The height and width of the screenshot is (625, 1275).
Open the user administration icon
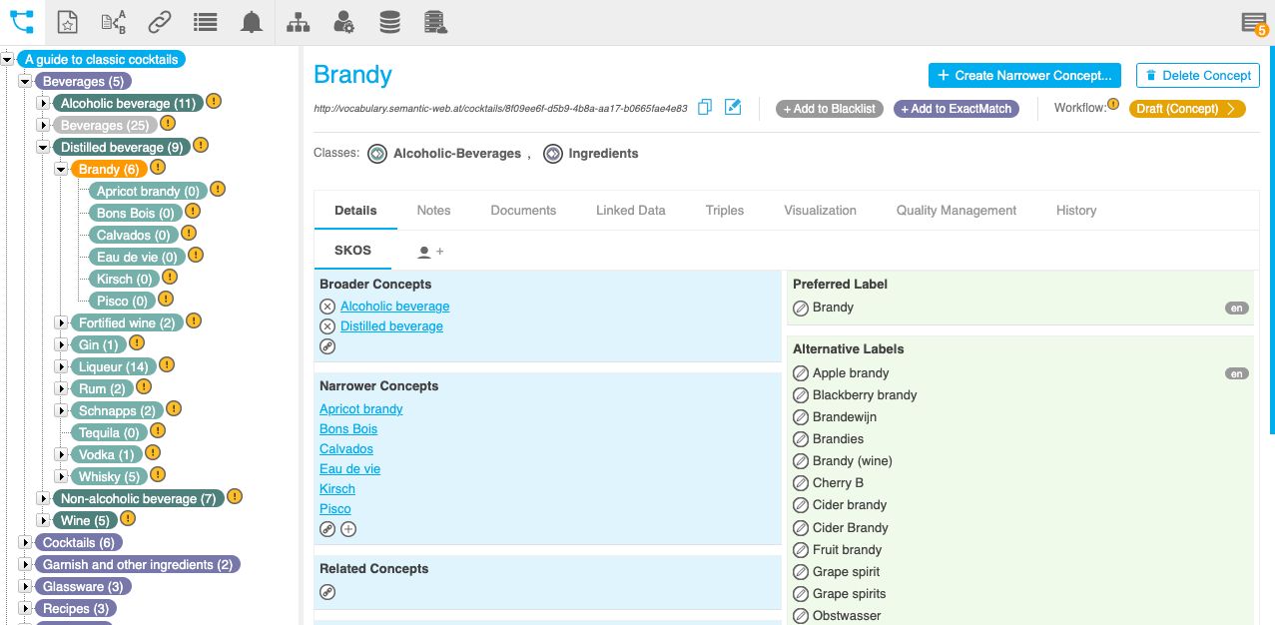pyautogui.click(x=343, y=21)
